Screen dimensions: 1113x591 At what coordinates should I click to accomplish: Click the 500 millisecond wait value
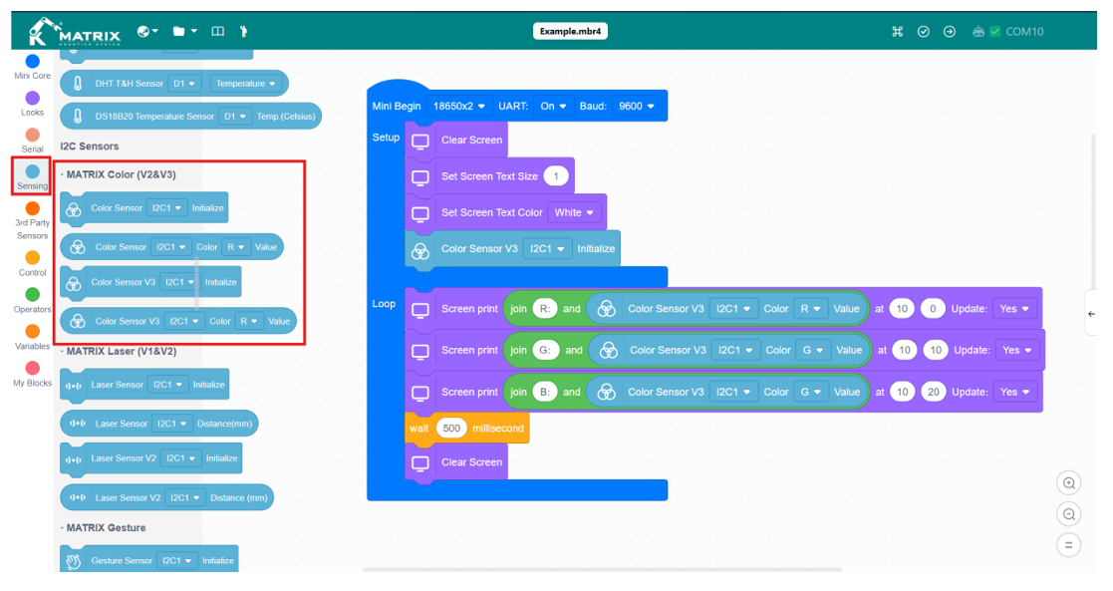pyautogui.click(x=451, y=429)
